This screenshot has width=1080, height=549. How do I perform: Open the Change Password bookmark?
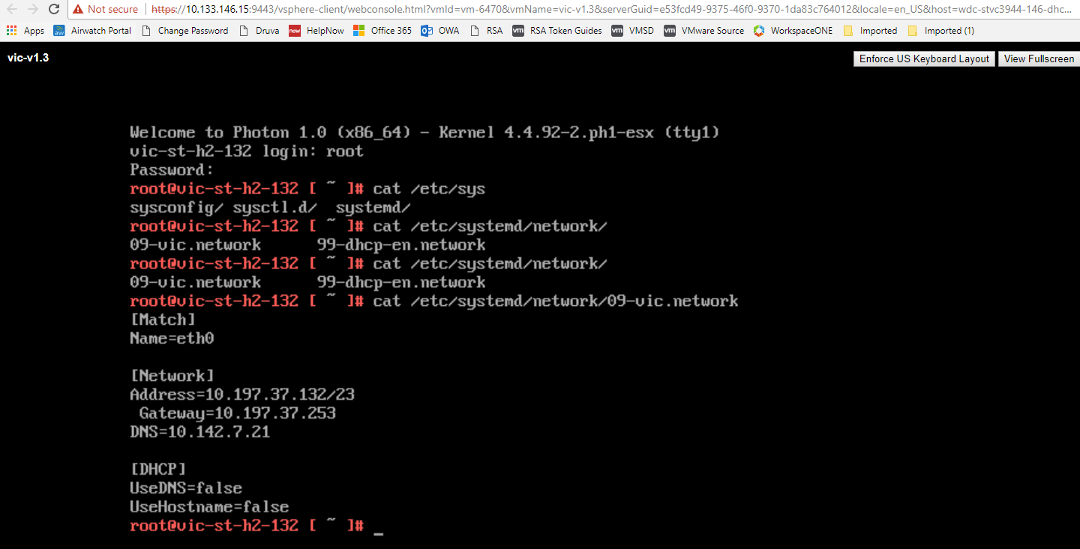point(184,31)
